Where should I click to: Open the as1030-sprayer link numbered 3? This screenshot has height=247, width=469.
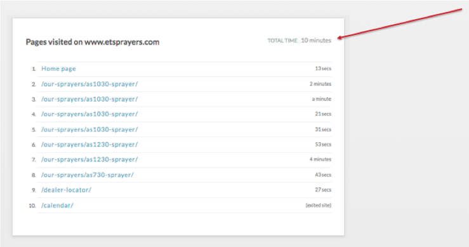coord(89,99)
